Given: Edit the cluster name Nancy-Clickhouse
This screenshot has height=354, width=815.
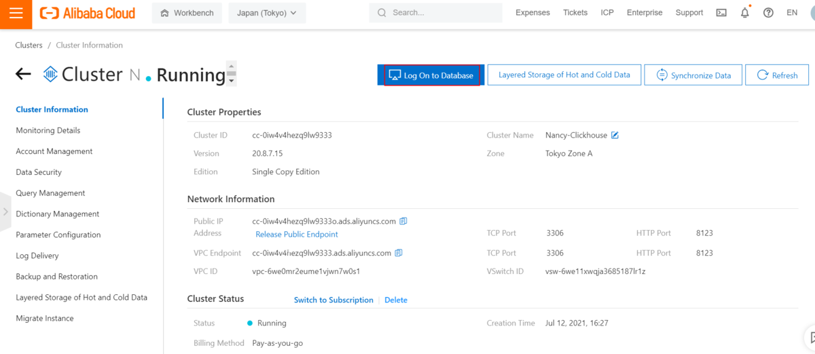Looking at the screenshot, I should click(615, 135).
